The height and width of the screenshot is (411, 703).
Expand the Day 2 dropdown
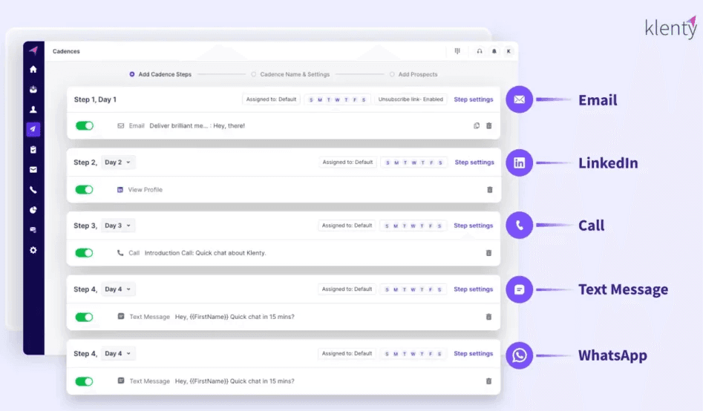pos(117,162)
